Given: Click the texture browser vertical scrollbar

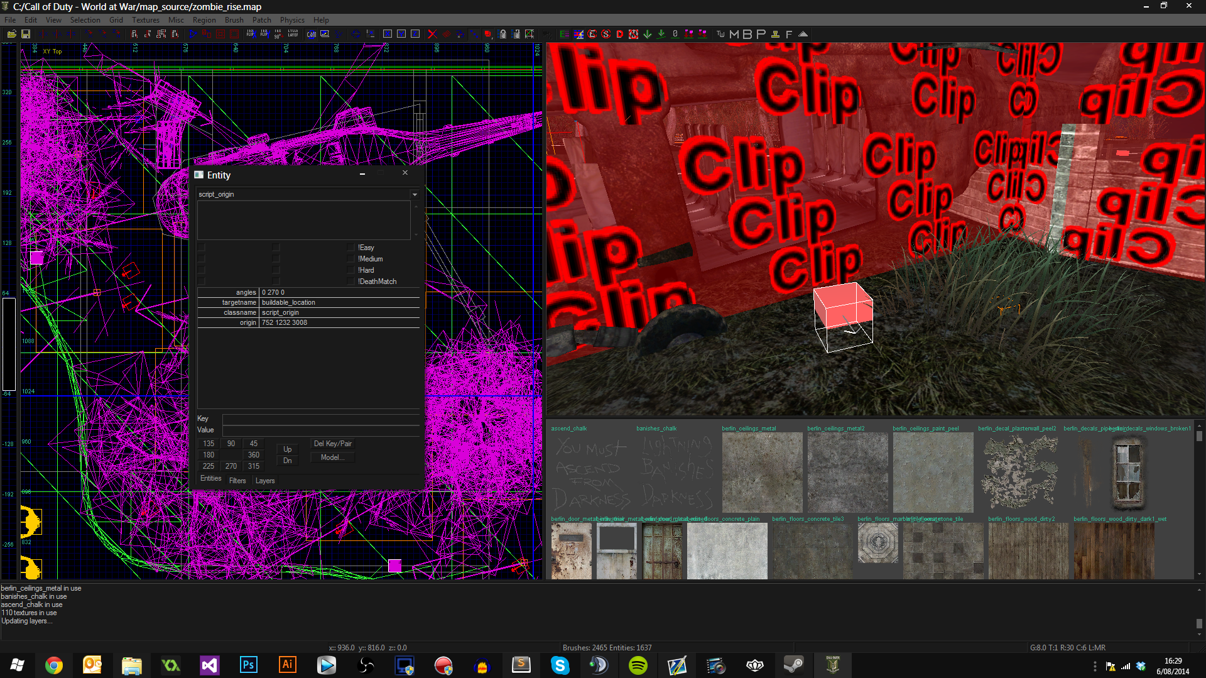Looking at the screenshot, I should coord(1199,500).
